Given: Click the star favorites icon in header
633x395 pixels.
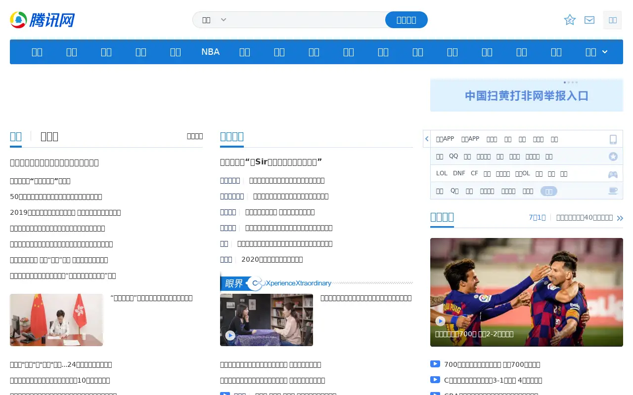Looking at the screenshot, I should 570,20.
